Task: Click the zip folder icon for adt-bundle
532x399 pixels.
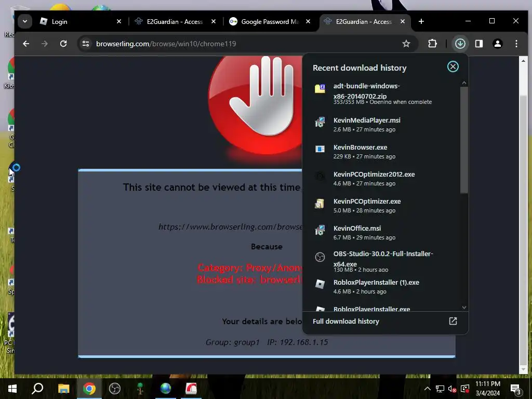Action: (320, 88)
